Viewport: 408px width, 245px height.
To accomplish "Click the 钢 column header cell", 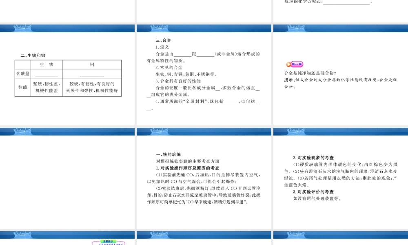I will tap(92, 65).
